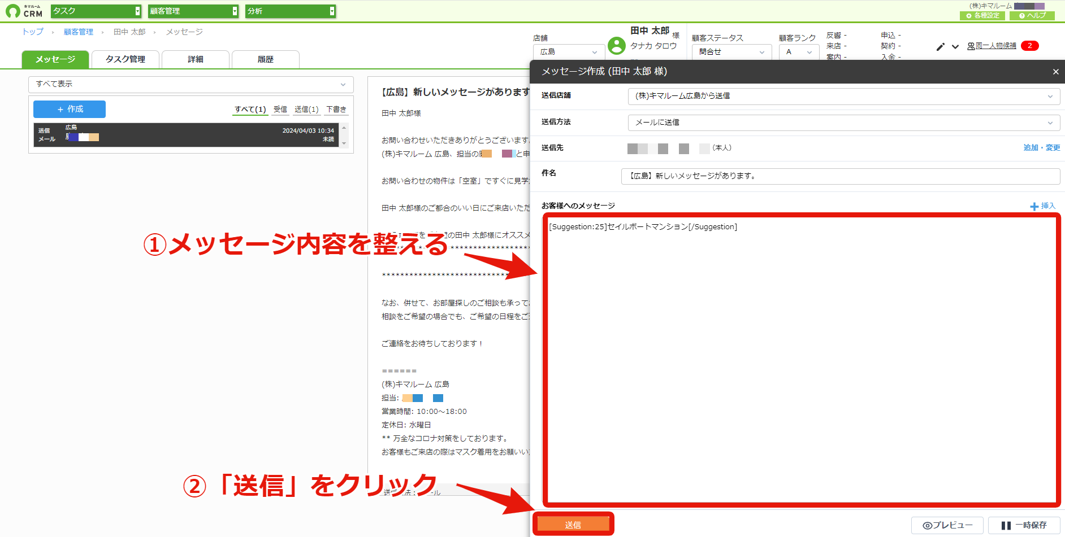Viewport: 1065px width, 537px height.
Task: Select the 受信 filter tab
Action: point(280,110)
